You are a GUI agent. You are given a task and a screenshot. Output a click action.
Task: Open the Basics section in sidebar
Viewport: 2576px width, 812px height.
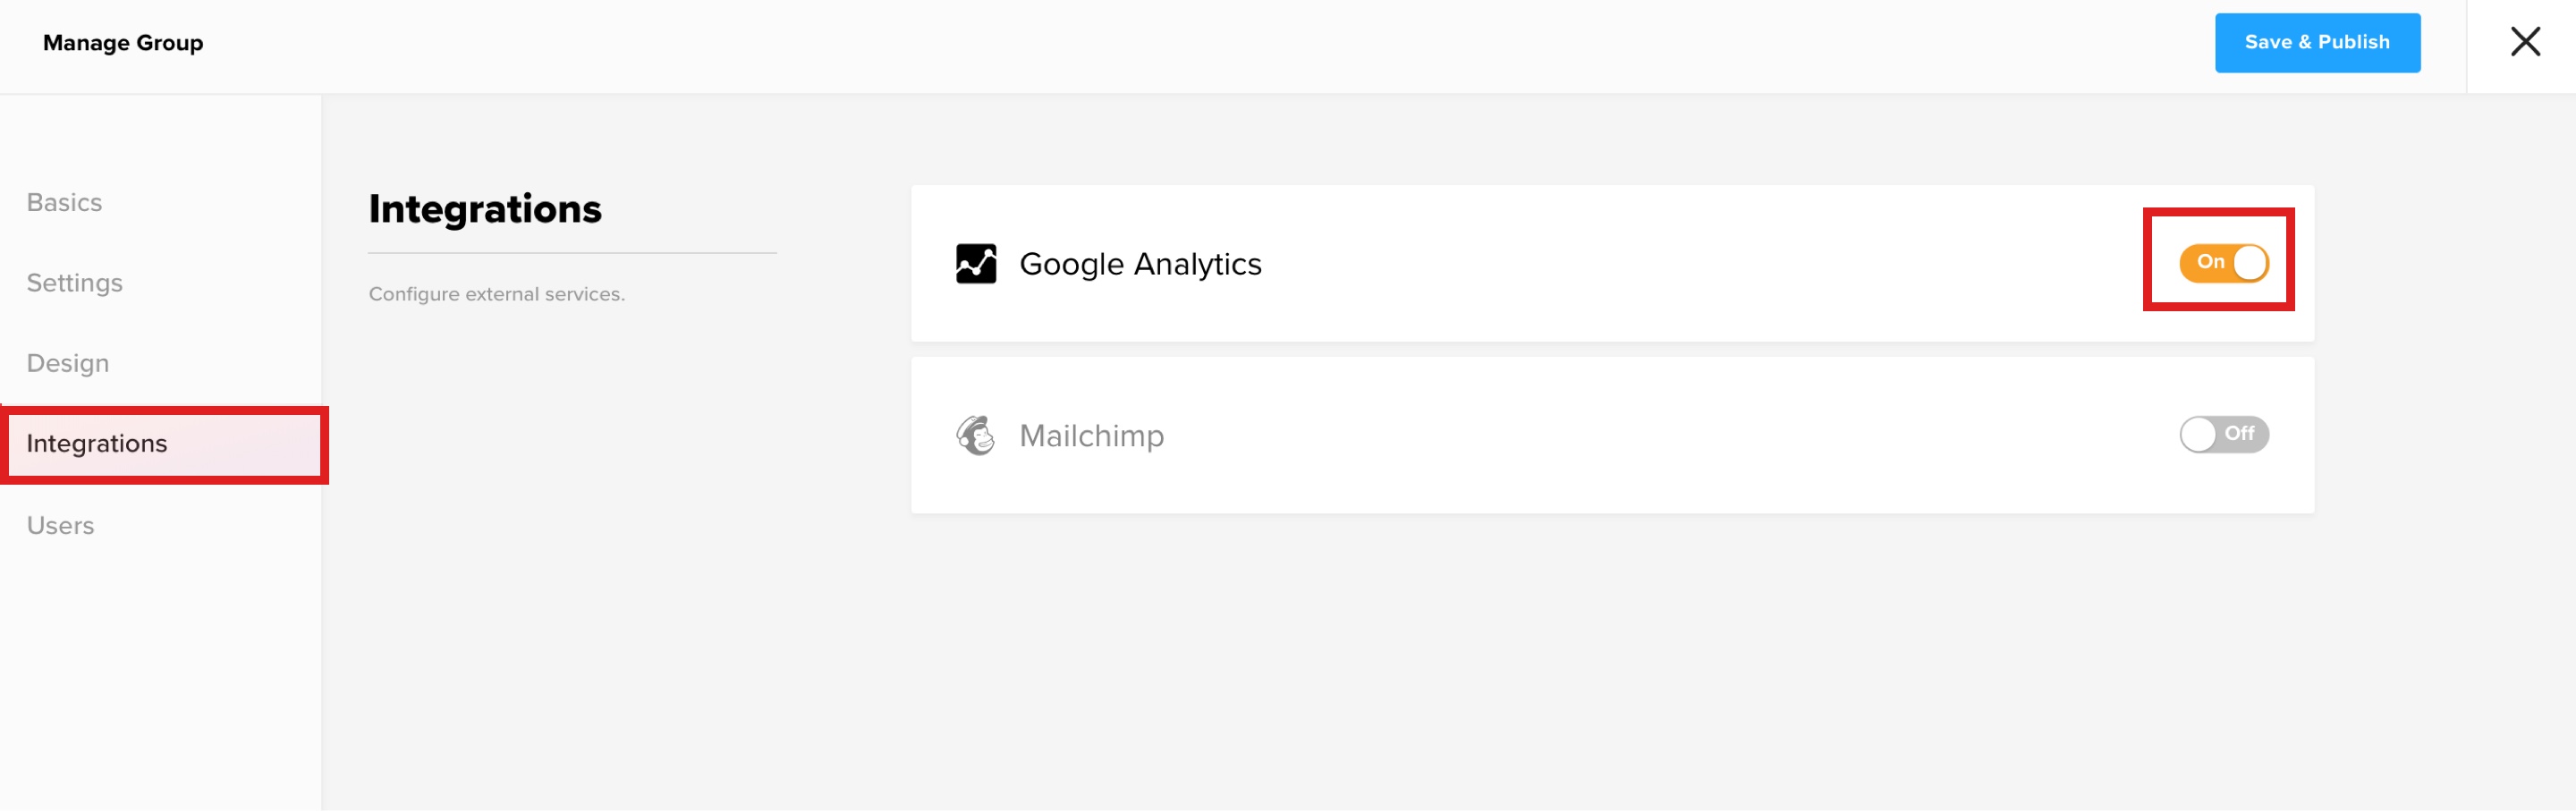click(x=64, y=203)
